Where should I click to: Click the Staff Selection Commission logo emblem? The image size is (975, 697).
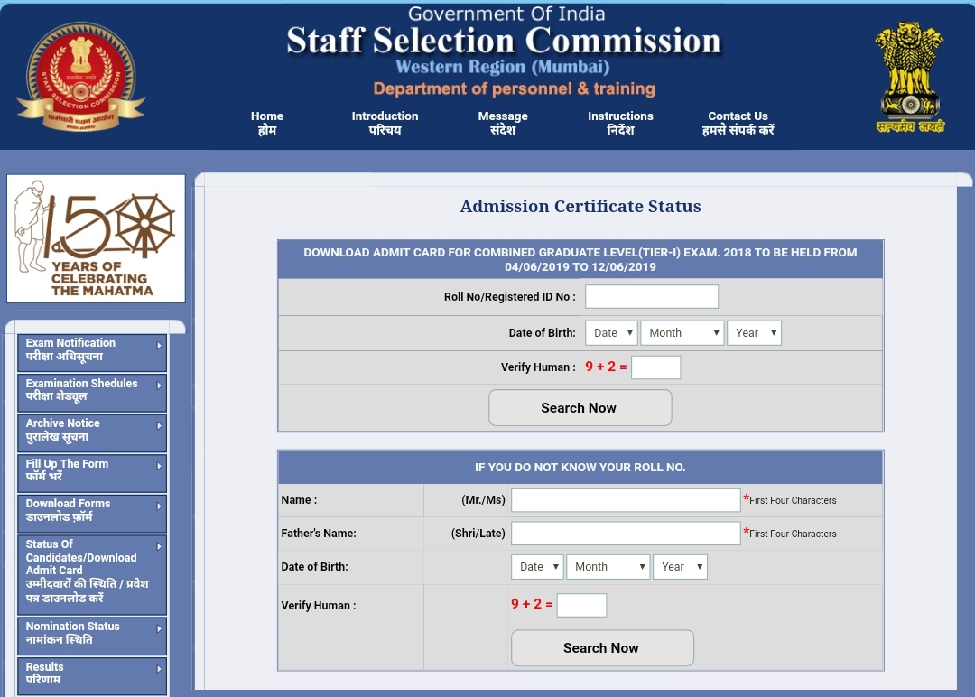point(81,77)
